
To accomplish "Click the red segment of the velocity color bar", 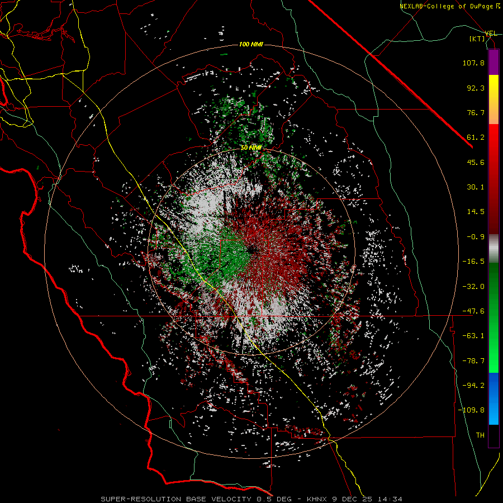I will click(493, 179).
